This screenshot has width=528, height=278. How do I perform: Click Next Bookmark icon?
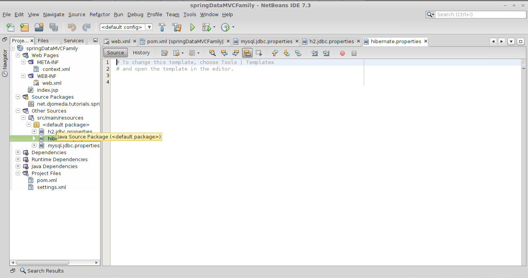point(286,53)
